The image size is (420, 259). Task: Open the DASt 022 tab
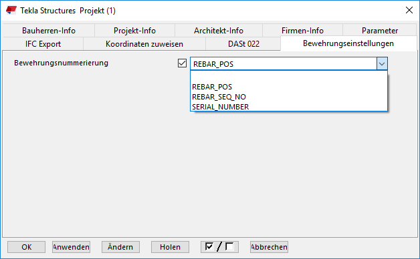[243, 43]
